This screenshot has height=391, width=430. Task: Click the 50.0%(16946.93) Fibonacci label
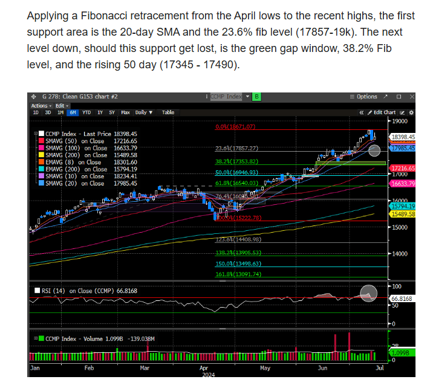point(236,172)
